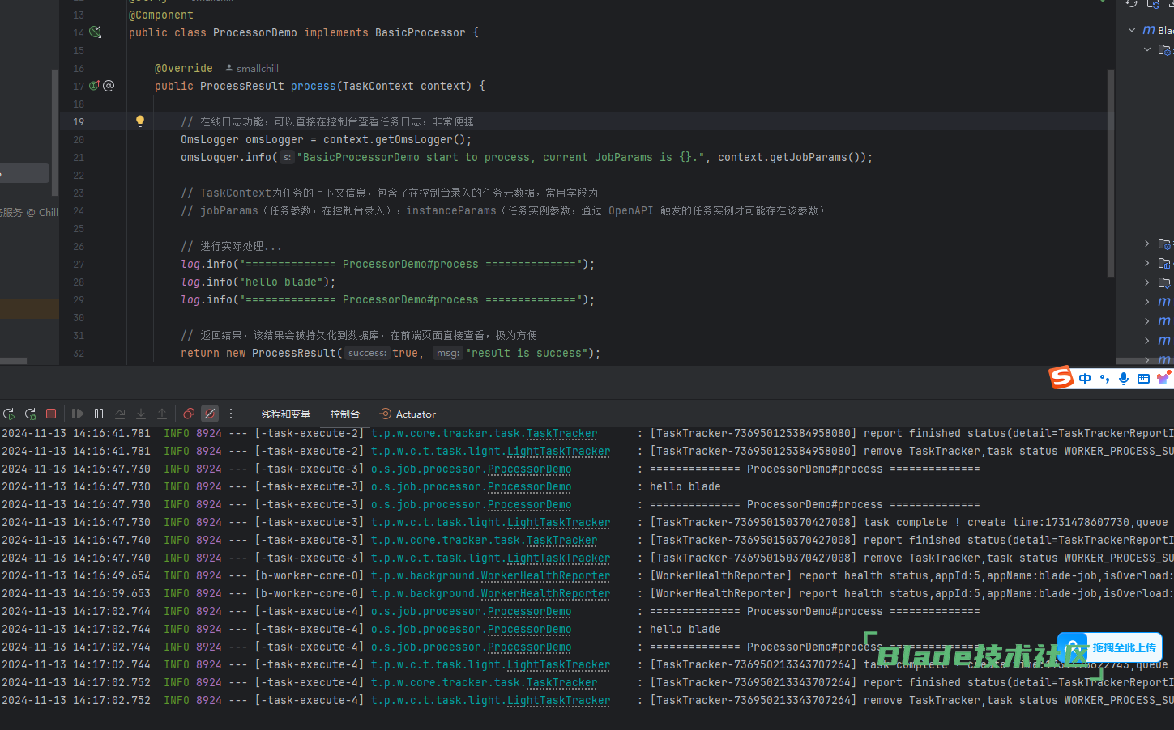Click the @Override annotation
The height and width of the screenshot is (730, 1174).
pos(184,68)
